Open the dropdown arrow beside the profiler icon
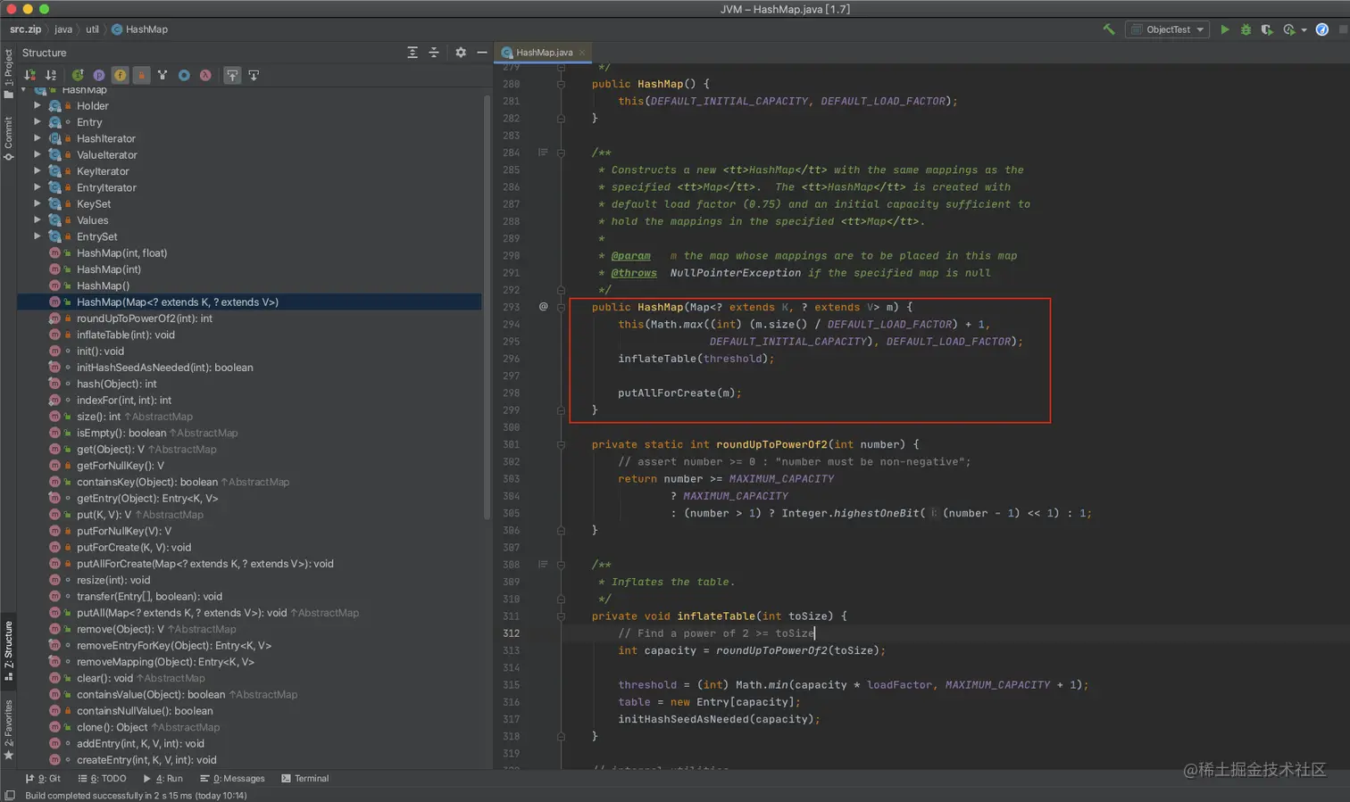The image size is (1350, 802). 1304,30
